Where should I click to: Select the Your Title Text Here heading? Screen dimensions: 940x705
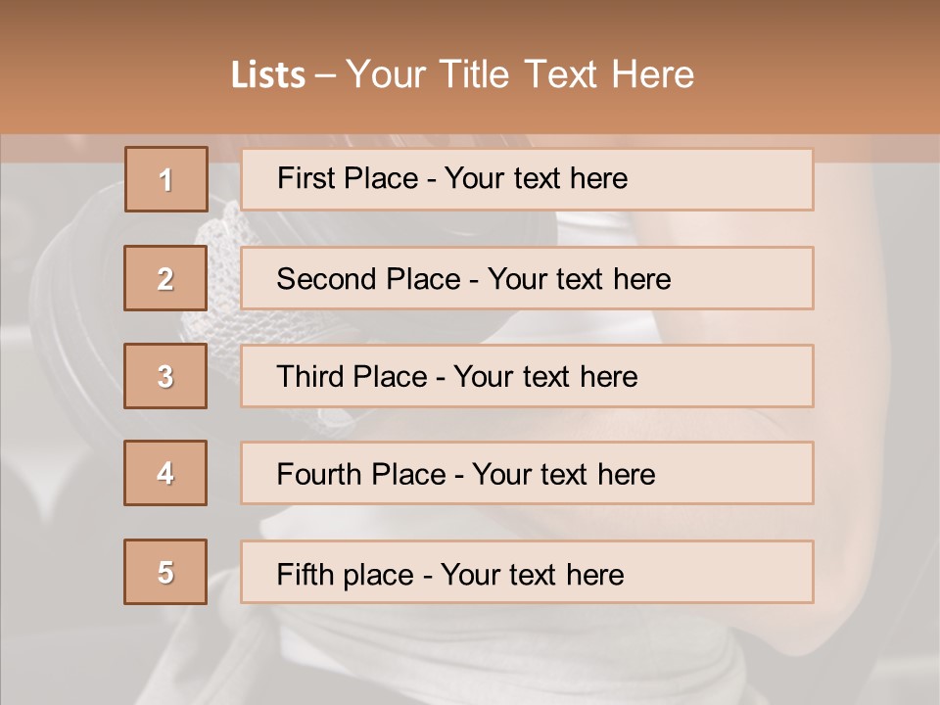point(520,74)
